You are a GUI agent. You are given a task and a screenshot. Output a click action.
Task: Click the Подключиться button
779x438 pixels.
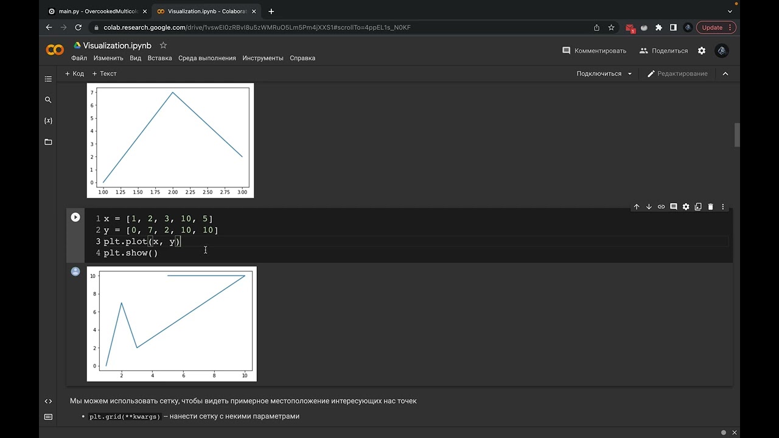(599, 74)
